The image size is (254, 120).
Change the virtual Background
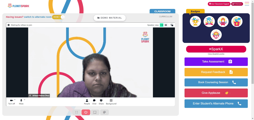[111, 102]
